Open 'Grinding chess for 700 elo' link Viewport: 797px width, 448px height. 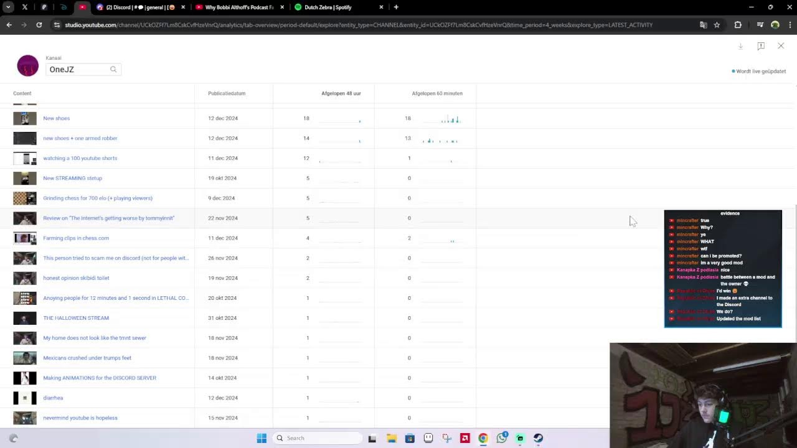point(98,198)
